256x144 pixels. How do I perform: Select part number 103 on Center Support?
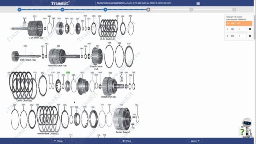(121, 105)
